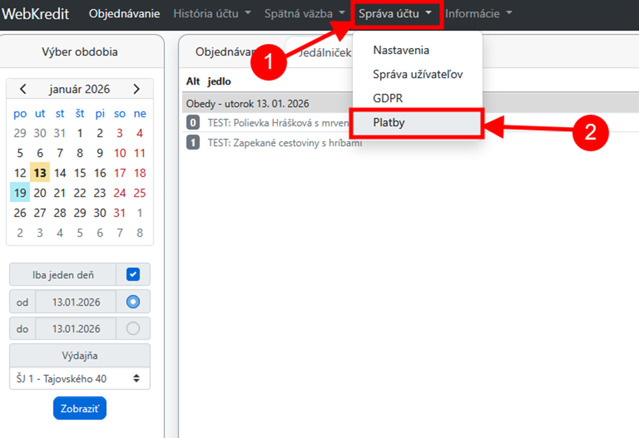The image size is (639, 438).
Task: Uncheck the 'Iba jeden deň' checkbox
Action: [x=133, y=274]
